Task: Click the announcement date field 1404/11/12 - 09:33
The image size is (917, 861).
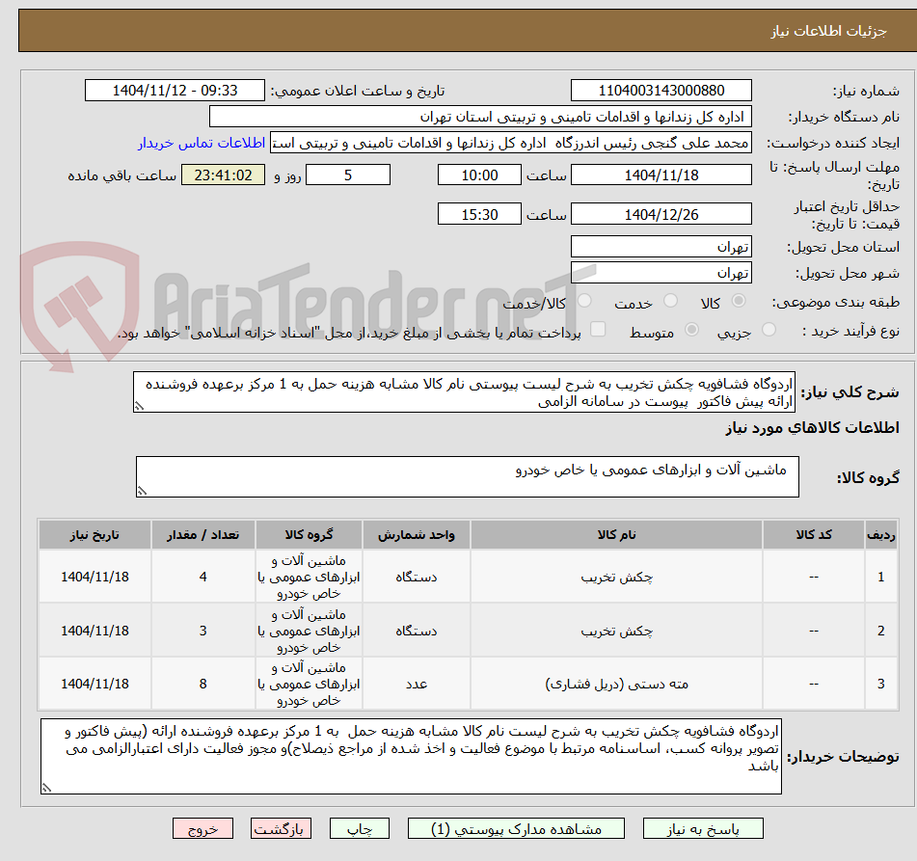Action: (x=175, y=91)
